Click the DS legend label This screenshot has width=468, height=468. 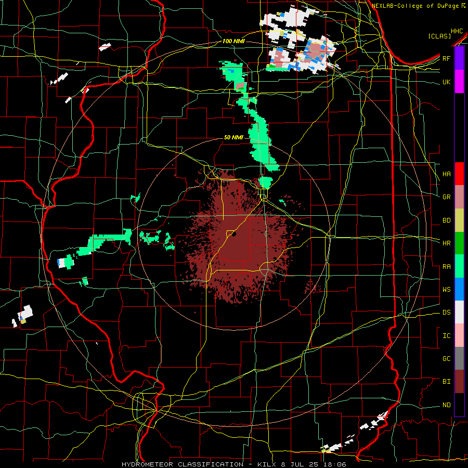tap(447, 313)
